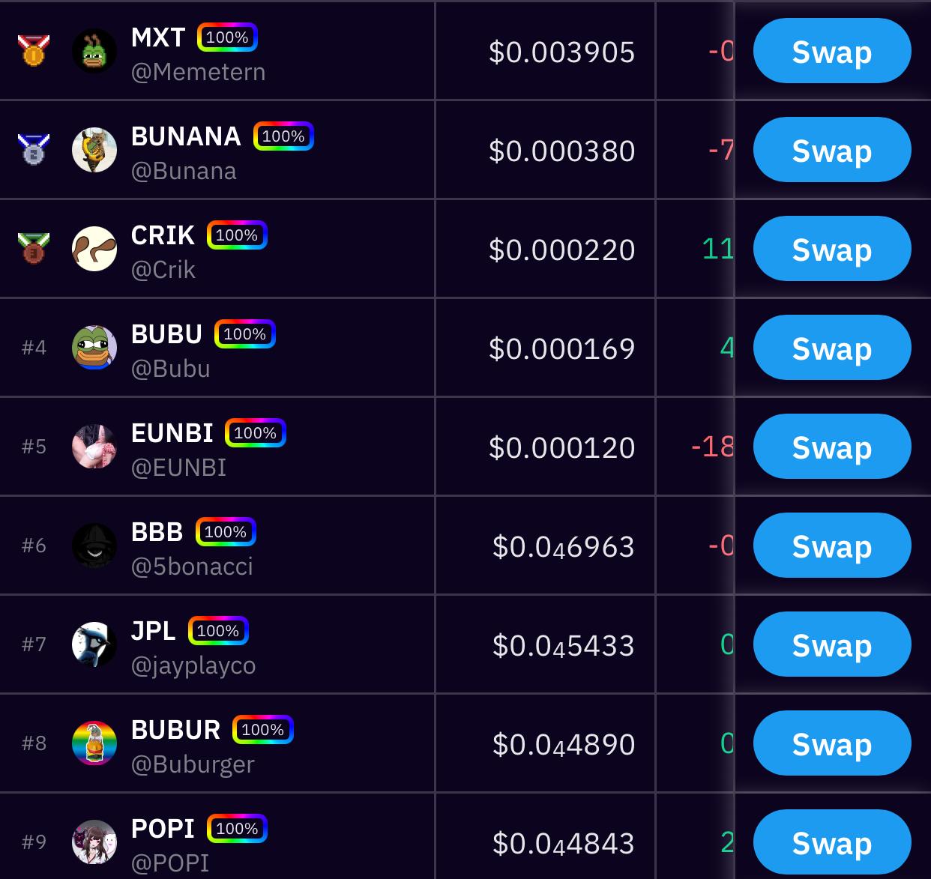The height and width of the screenshot is (879, 931).
Task: Click the JPL blue jay avatar
Action: point(94,644)
